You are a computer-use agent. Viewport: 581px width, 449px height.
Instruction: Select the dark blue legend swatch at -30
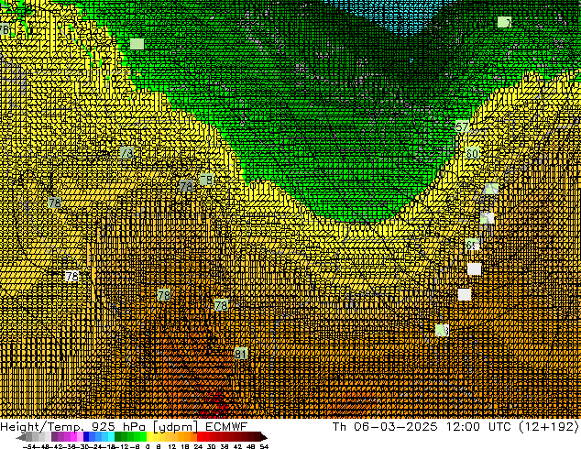click(86, 437)
